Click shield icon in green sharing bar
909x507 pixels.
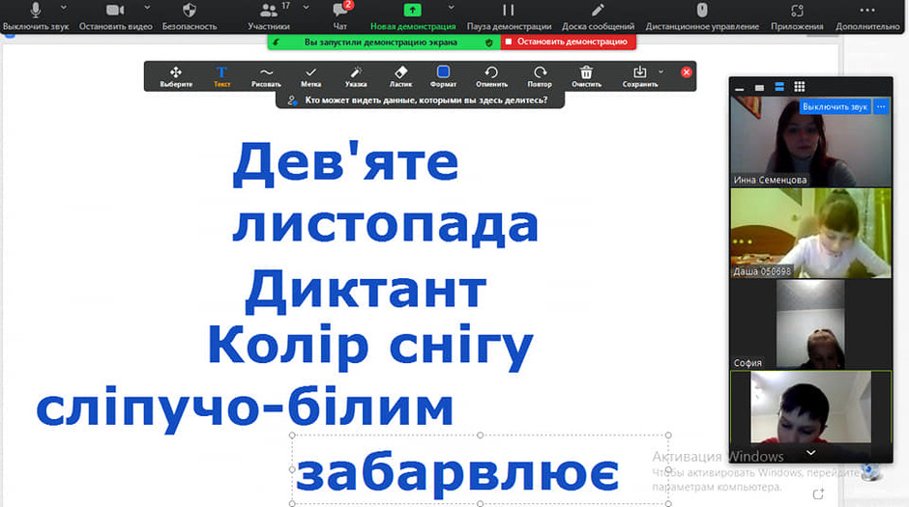(488, 42)
